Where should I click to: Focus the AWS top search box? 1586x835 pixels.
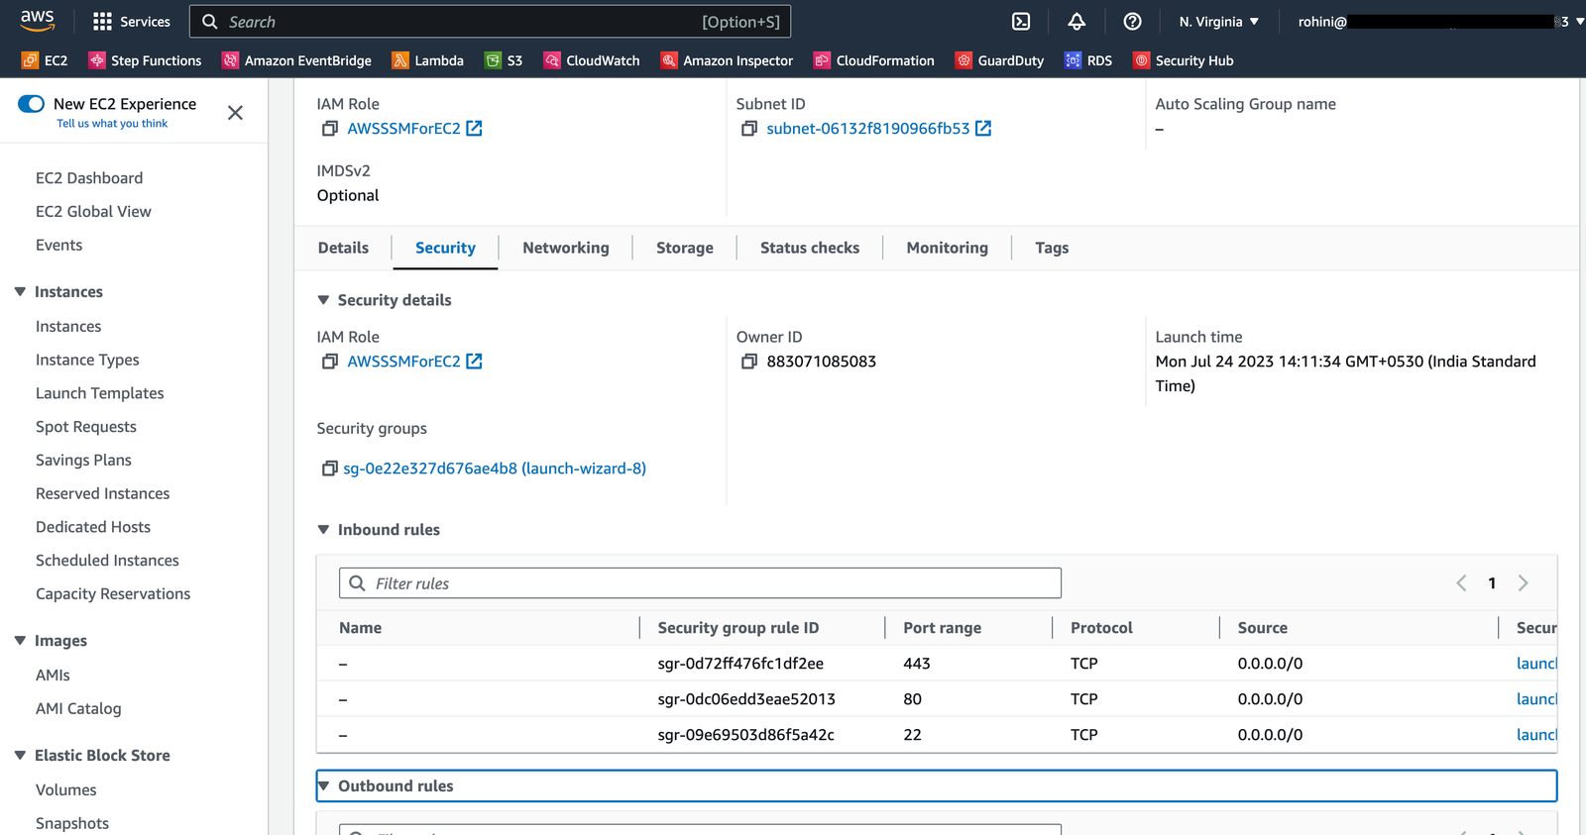point(490,22)
